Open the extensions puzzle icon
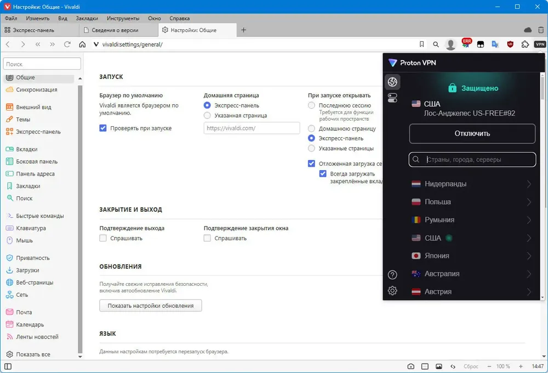The image size is (548, 373). pos(525,44)
